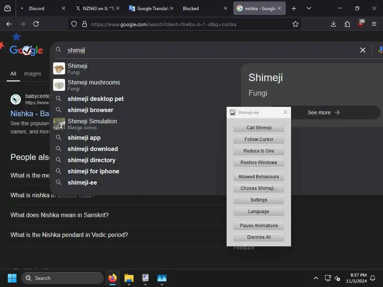
Task: Expand What does Nishka mean in Sanskrit
Action: coord(117,215)
